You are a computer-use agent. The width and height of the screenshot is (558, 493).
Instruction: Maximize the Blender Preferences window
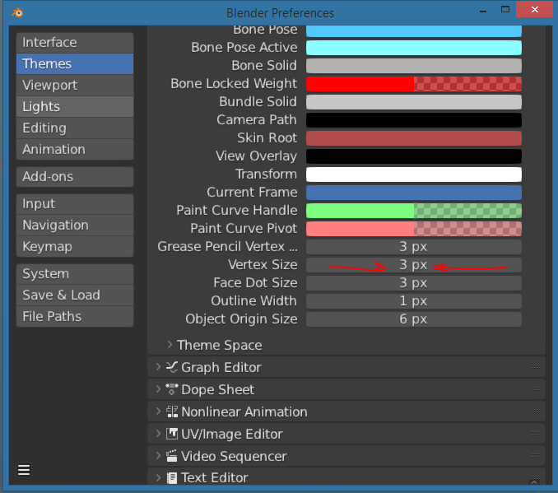505,9
